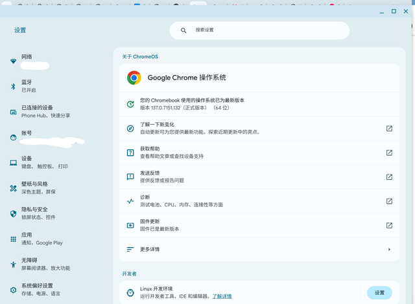Click the 壁纸与风格 paintbrush icon
Screen dimensions: 415x304
(x=13, y=188)
